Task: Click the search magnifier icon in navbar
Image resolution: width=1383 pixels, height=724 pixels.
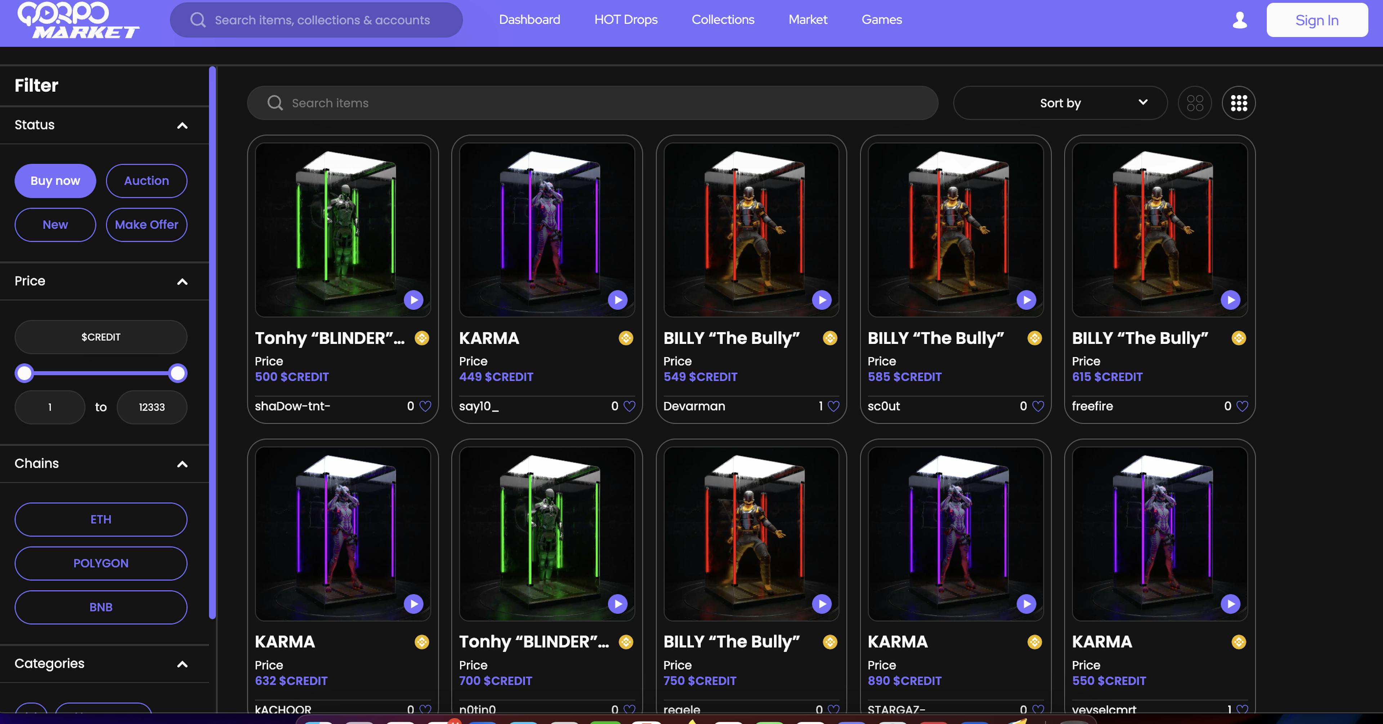Action: point(196,19)
